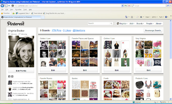Open the Big Ben thumbnail in Favorite Places
Image resolution: width=172 pixels, height=104 pixels.
[76, 45]
